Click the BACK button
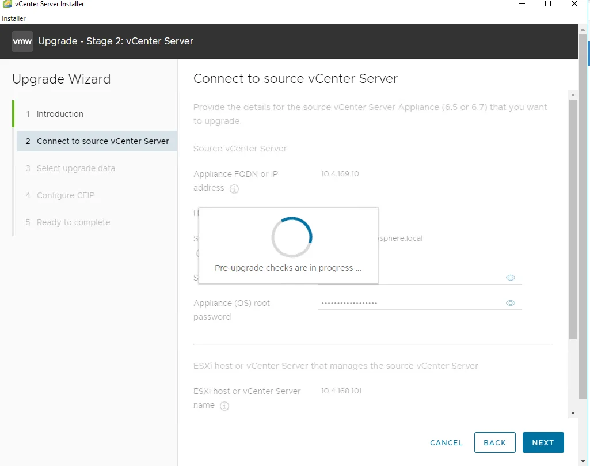Viewport: 590px width, 466px height. pyautogui.click(x=495, y=442)
